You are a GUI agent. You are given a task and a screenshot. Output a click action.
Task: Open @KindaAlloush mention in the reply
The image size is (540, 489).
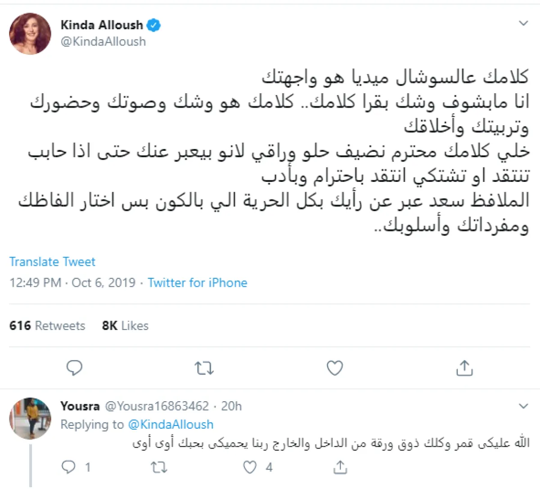pyautogui.click(x=171, y=424)
